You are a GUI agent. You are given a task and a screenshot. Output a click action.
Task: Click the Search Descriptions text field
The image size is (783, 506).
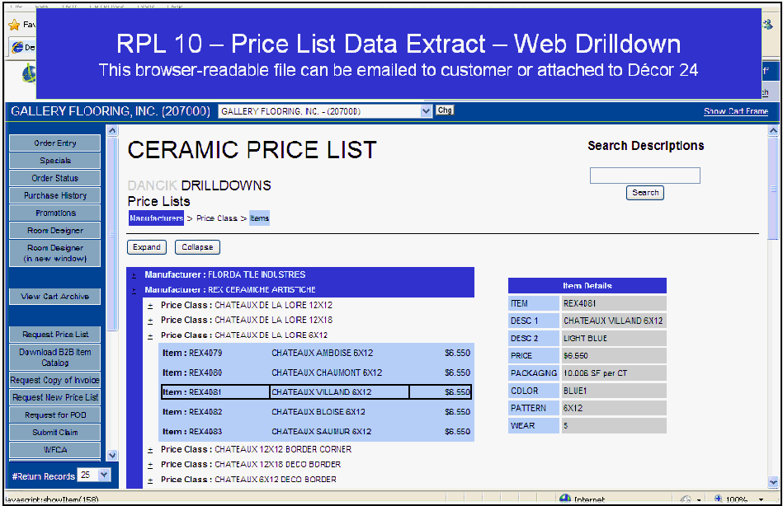click(644, 176)
